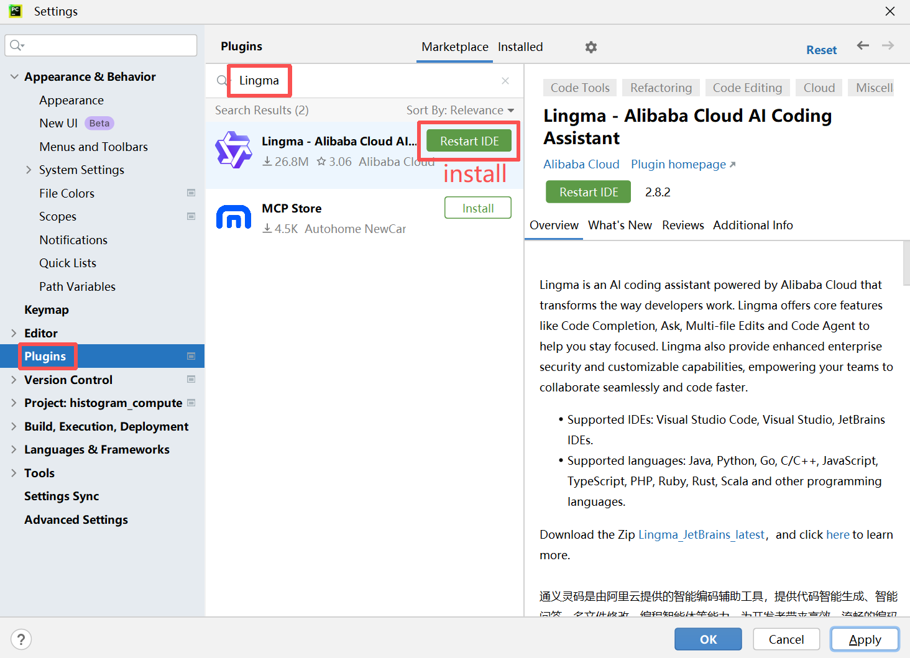The image size is (910, 658).
Task: Collapse the Appearance & Behavior section
Action: tap(14, 76)
